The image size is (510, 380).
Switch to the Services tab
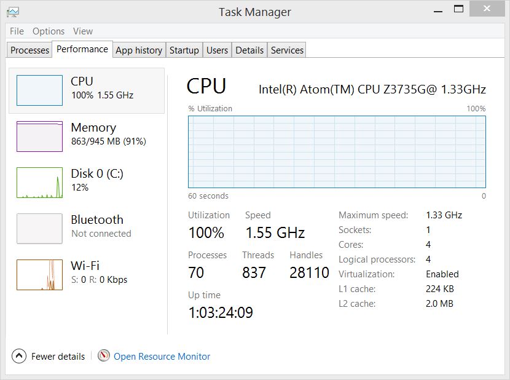[287, 50]
